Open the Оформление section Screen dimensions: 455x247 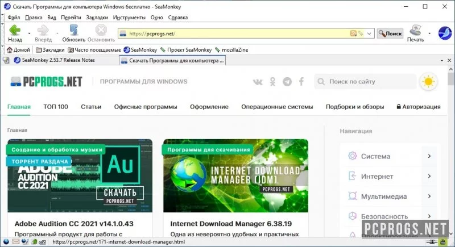point(209,107)
